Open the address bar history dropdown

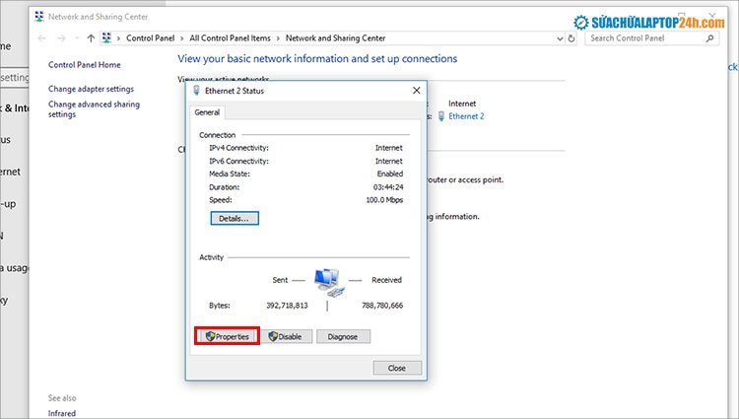point(558,38)
